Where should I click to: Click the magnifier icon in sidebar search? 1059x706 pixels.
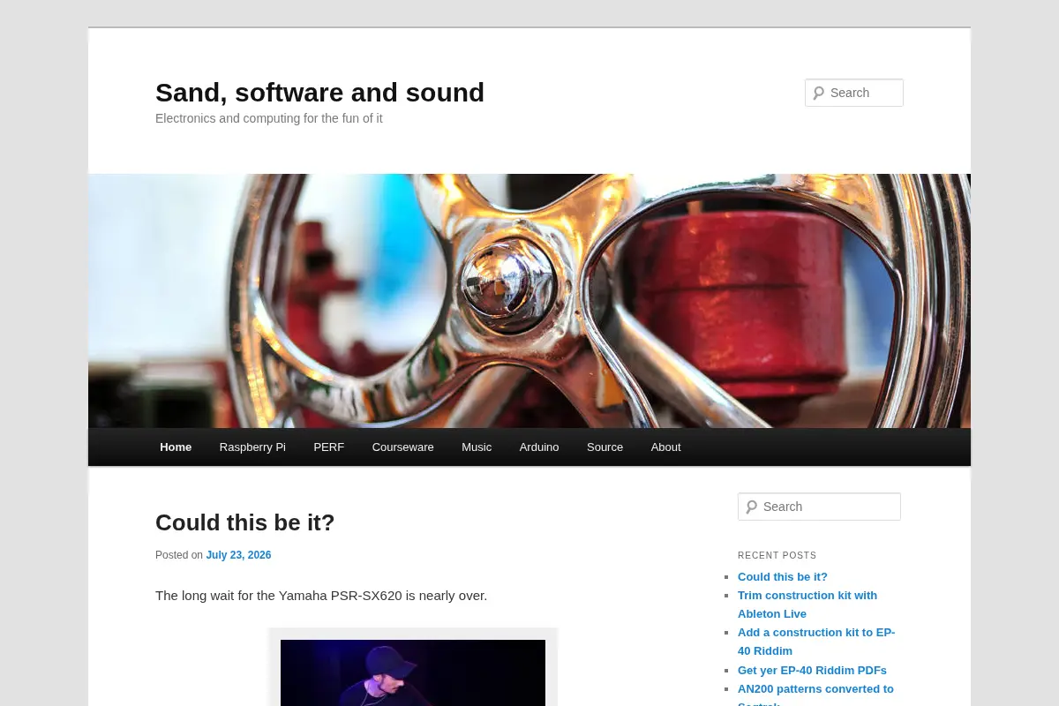point(751,507)
